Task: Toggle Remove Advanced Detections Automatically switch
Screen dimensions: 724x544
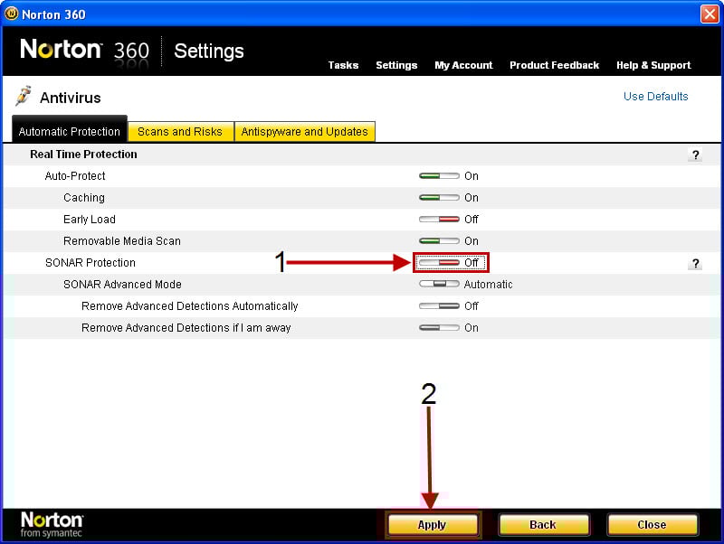Action: tap(439, 305)
